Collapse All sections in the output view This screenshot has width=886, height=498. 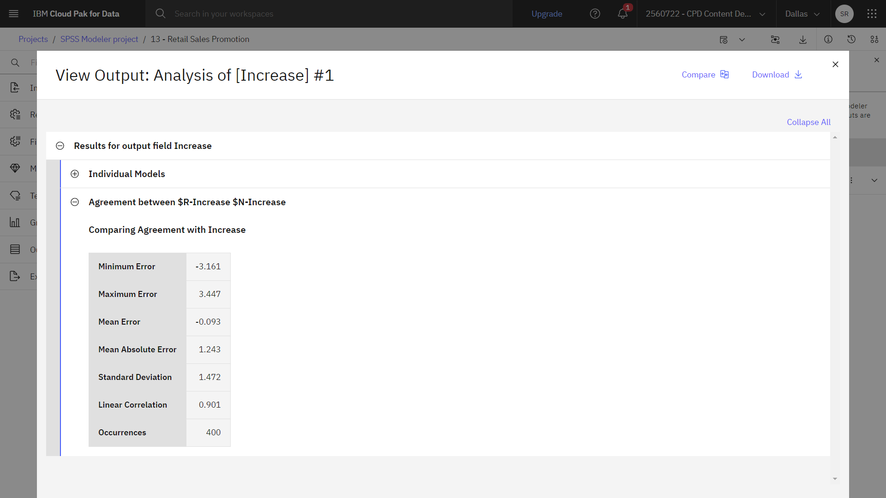coord(808,122)
